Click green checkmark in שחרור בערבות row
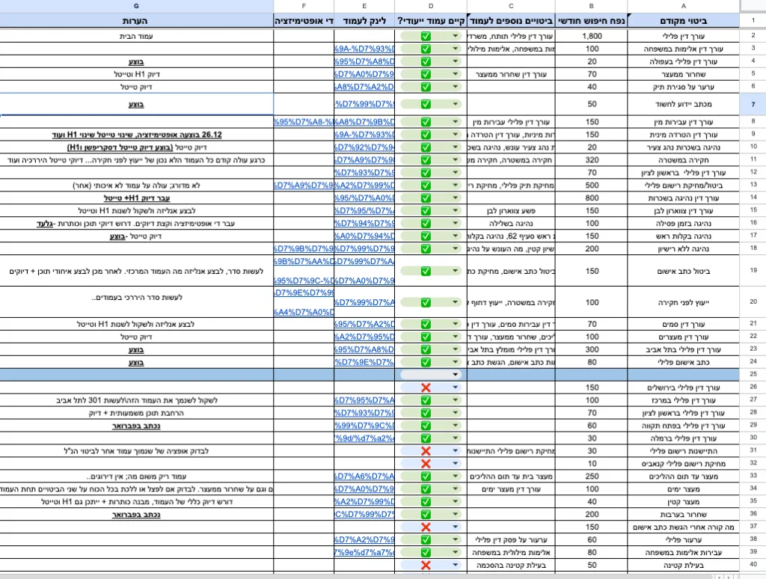The height and width of the screenshot is (579, 766). [x=426, y=515]
